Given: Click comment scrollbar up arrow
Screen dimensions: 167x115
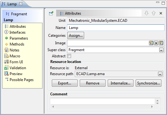Looking at the screenshot, I should [x=157, y=101].
